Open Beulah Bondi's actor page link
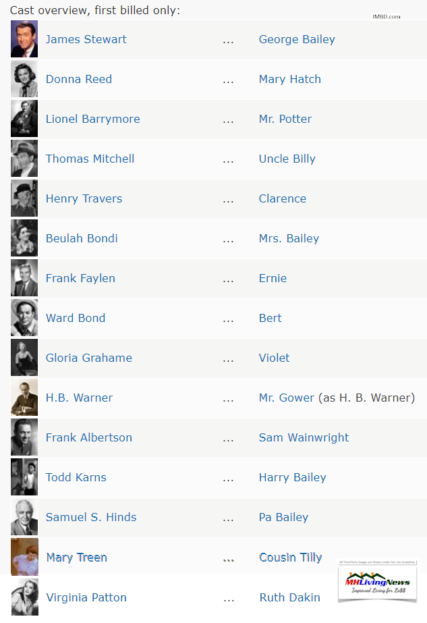The width and height of the screenshot is (427, 623). point(82,238)
